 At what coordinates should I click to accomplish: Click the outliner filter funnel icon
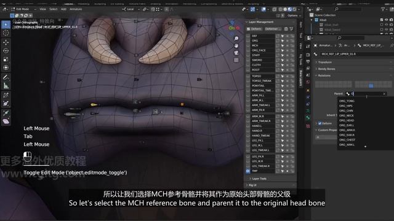click(x=383, y=9)
